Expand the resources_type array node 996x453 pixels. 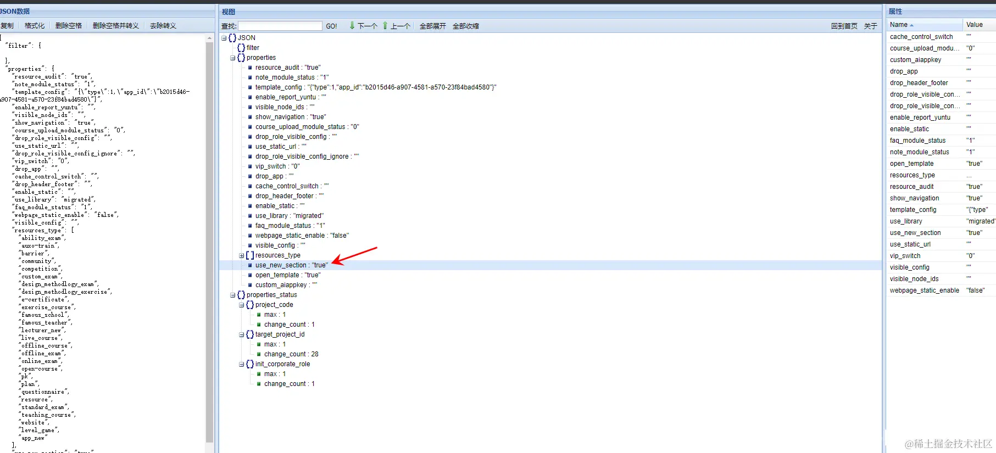click(241, 255)
